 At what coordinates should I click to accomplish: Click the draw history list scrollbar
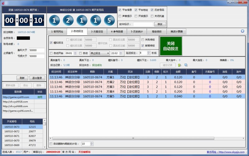tap(45, 137)
